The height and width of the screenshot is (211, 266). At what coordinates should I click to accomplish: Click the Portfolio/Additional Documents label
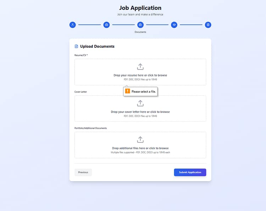click(90, 128)
